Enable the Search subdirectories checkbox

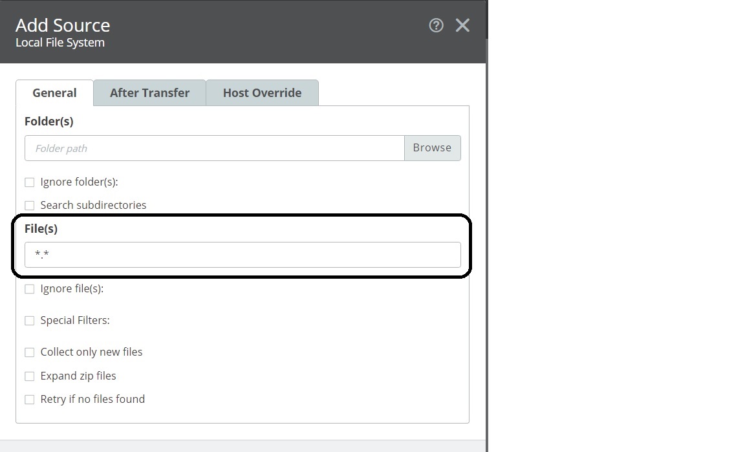(30, 206)
